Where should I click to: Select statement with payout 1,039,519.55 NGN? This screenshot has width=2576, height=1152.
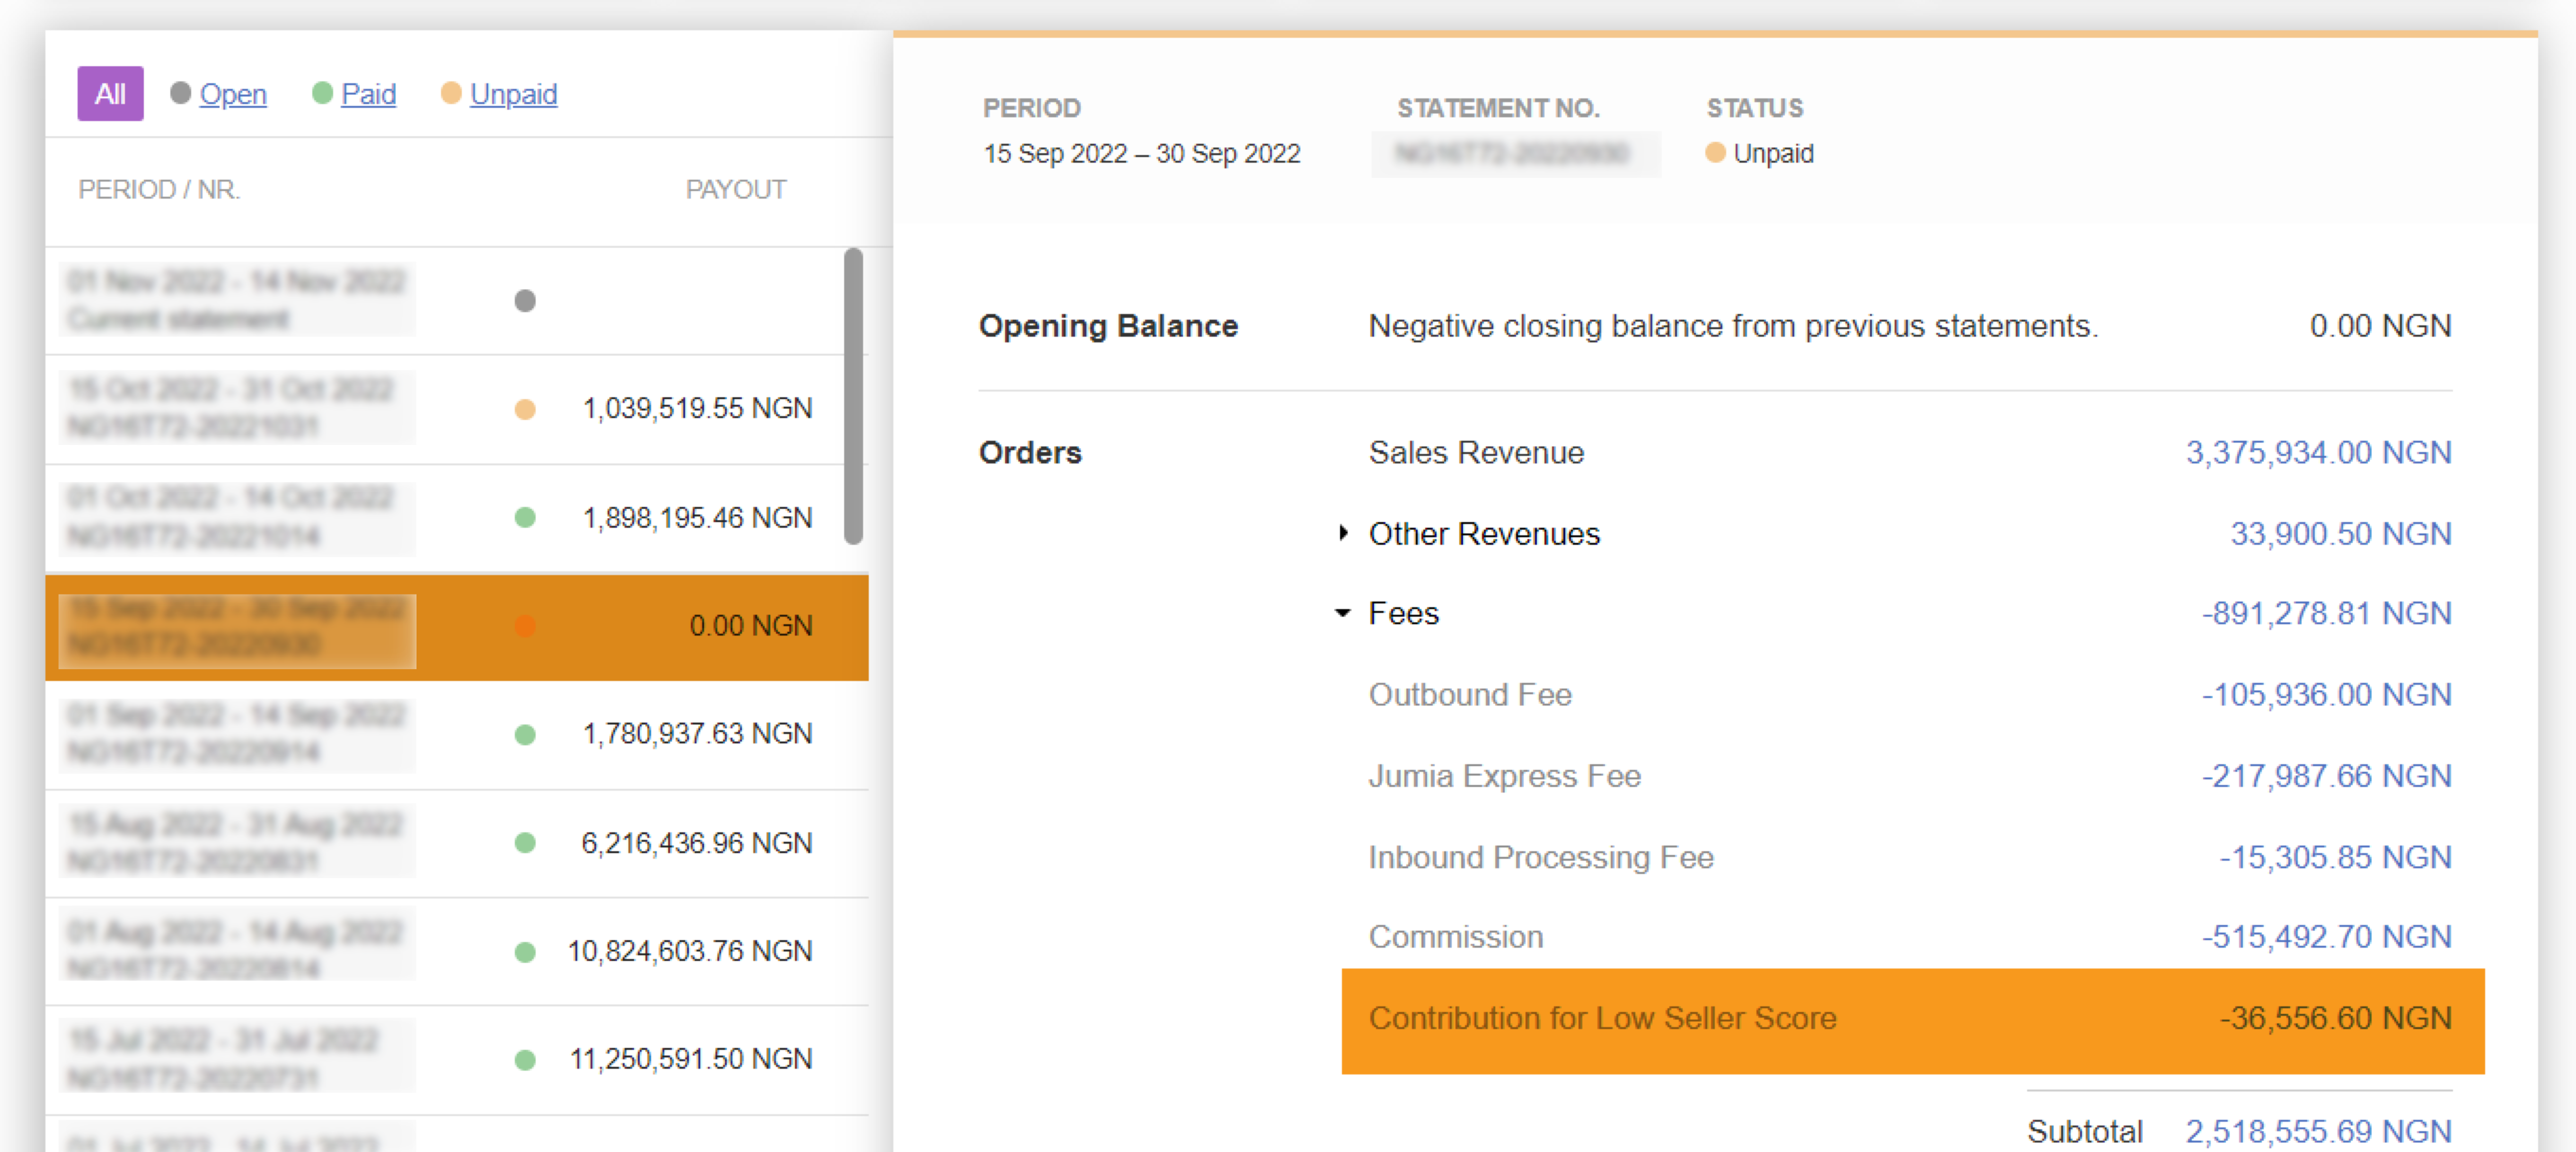click(696, 409)
